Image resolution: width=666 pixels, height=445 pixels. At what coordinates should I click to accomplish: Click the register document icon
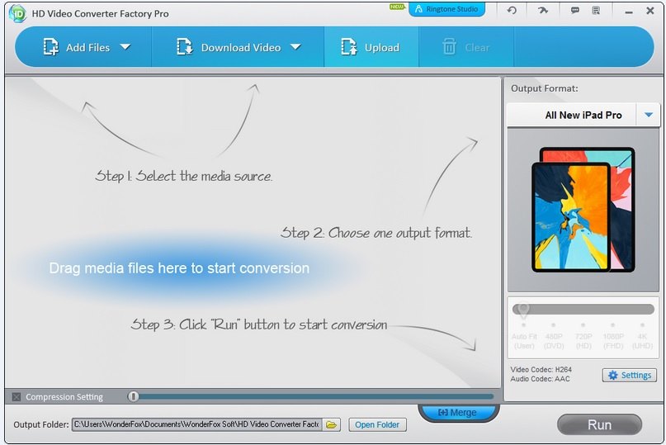point(598,10)
